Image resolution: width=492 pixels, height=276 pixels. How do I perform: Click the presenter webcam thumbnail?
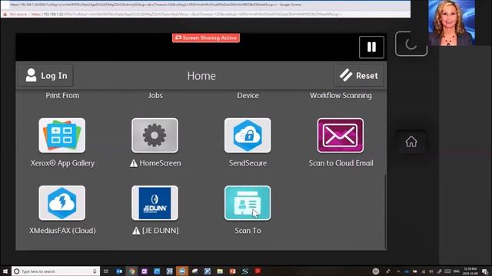coord(451,23)
